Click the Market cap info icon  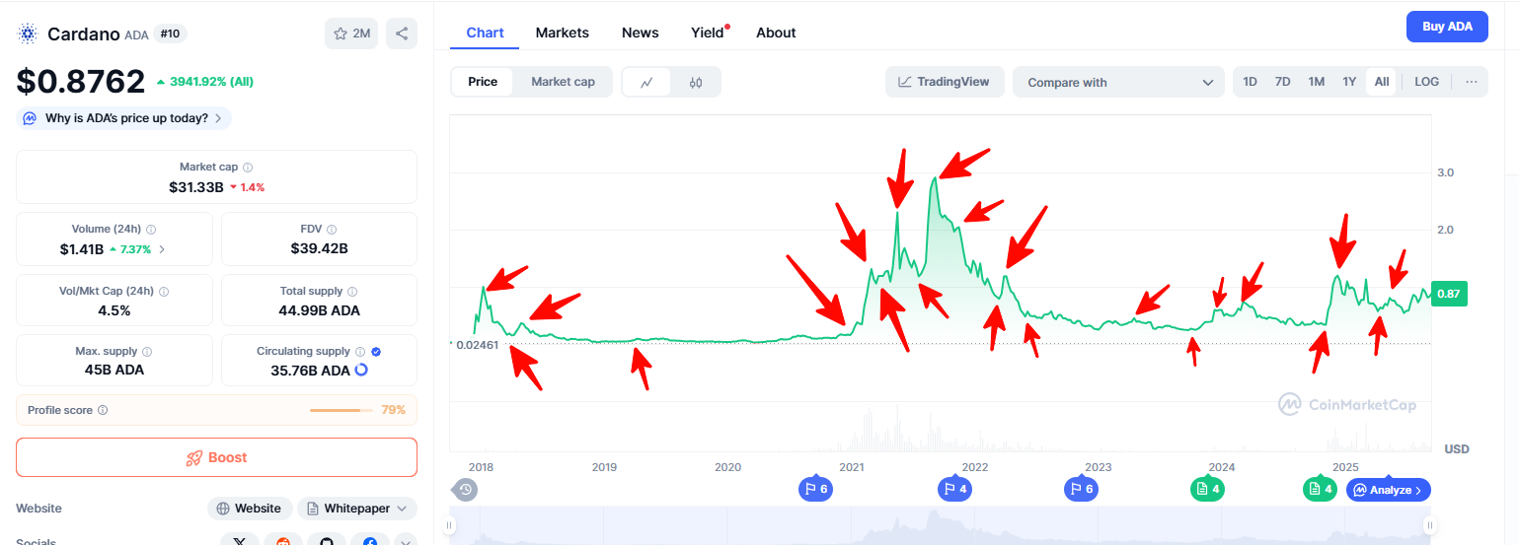coord(248,168)
